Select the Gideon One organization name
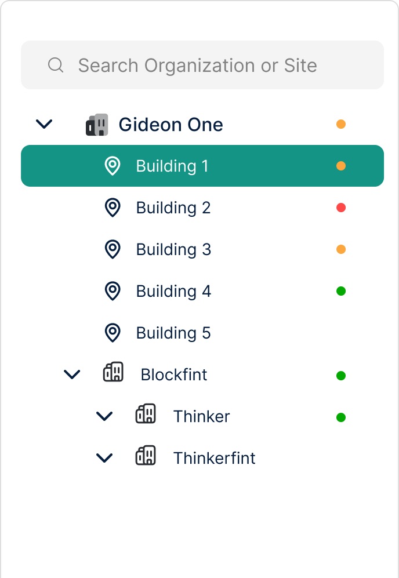Screen dimensions: 399x578 pyautogui.click(x=171, y=125)
